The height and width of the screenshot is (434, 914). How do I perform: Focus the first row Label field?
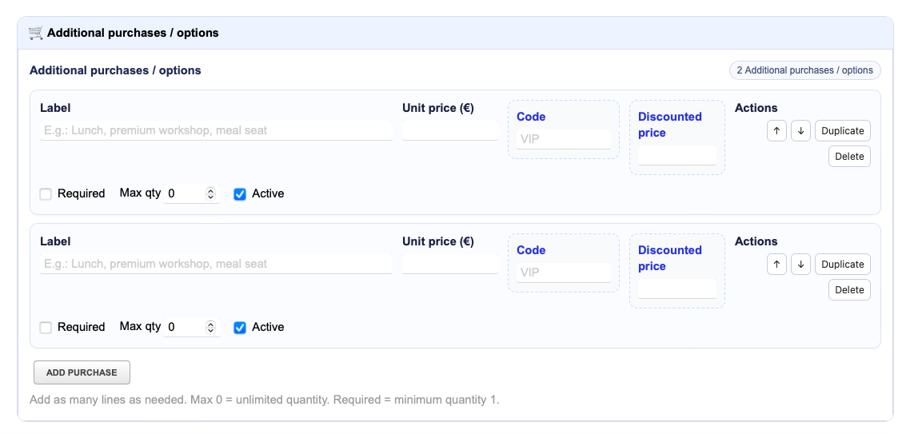click(x=216, y=130)
